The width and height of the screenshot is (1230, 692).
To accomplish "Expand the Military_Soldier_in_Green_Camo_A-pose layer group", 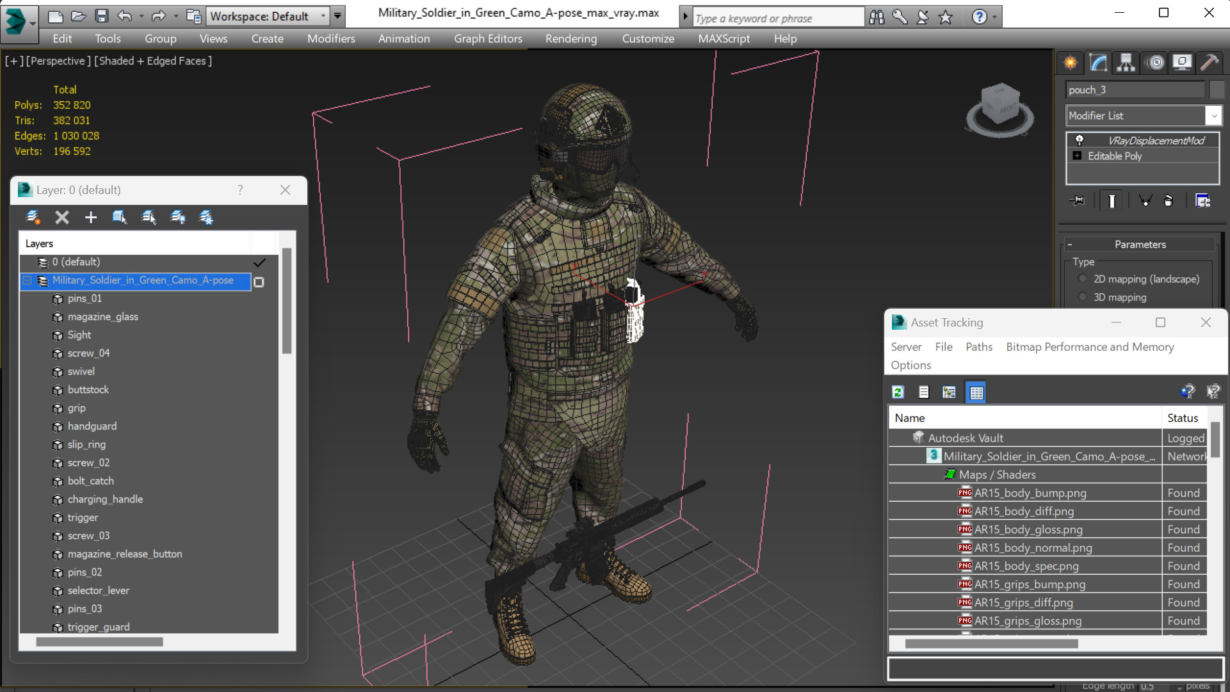I will click(x=28, y=280).
